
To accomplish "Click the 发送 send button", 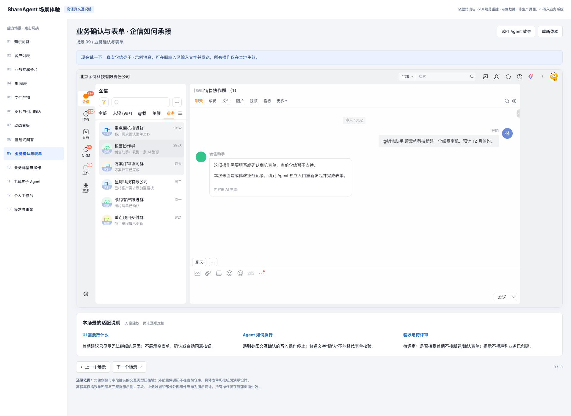I will coord(502,297).
